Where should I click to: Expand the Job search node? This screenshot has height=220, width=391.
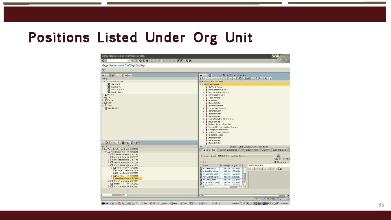pyautogui.click(x=103, y=97)
